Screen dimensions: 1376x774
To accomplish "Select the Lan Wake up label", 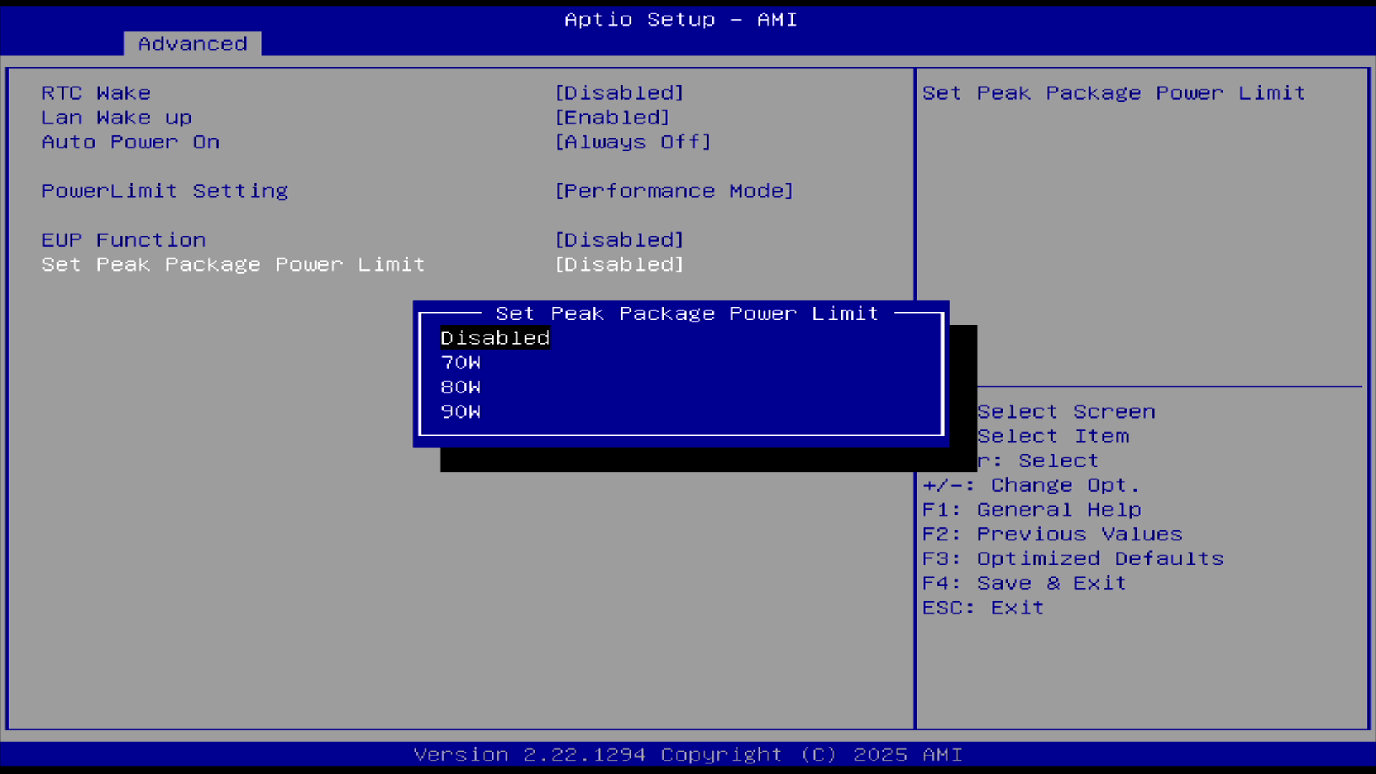I will coord(117,118).
